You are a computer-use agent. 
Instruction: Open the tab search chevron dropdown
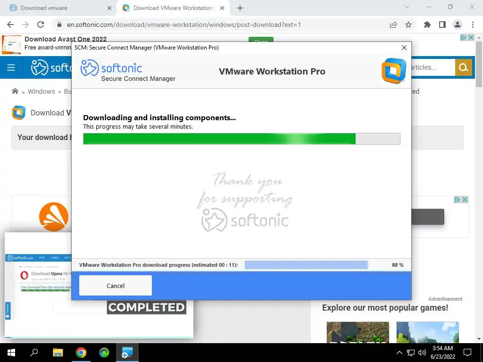click(x=407, y=7)
